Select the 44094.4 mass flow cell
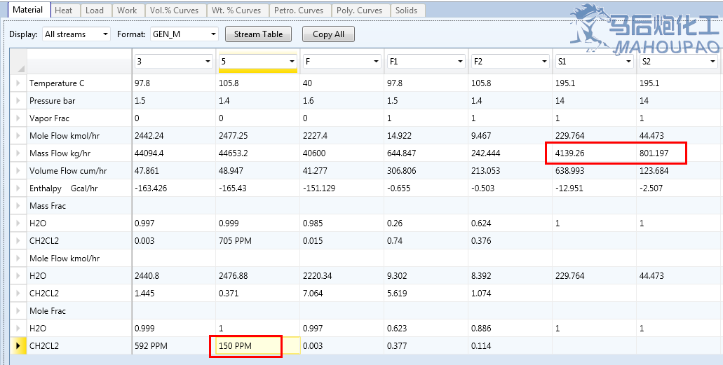The width and height of the screenshot is (723, 365). coord(174,153)
